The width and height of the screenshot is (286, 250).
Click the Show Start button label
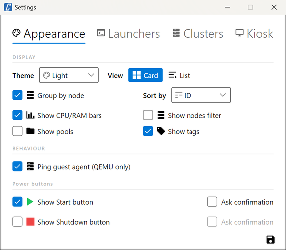tap(65, 202)
